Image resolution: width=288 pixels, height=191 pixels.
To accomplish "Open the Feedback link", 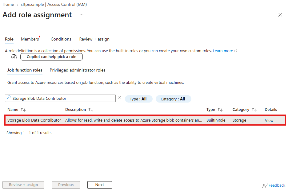I will click(277, 185).
